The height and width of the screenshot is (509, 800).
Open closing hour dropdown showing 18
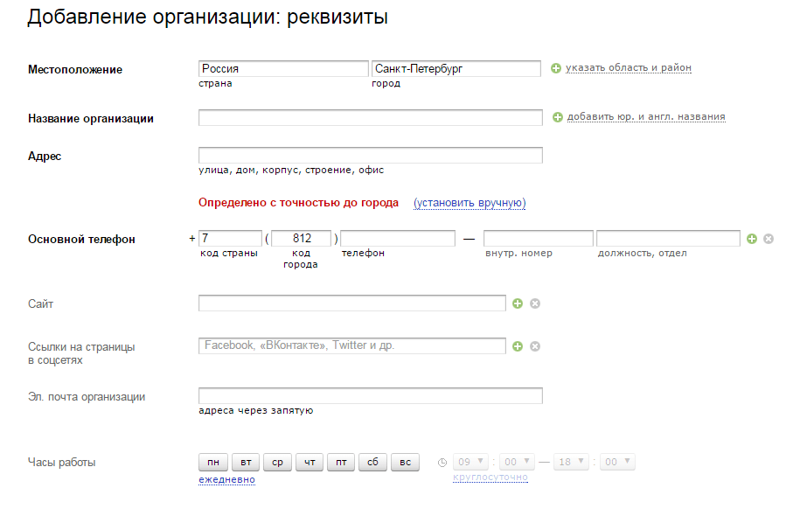(x=572, y=462)
